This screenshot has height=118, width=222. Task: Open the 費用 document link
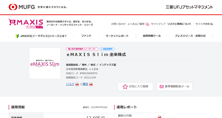(x=85, y=84)
